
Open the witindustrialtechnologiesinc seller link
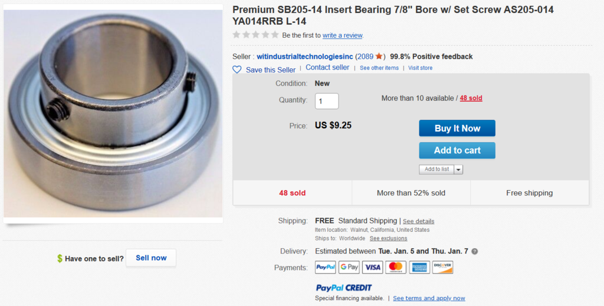(305, 56)
